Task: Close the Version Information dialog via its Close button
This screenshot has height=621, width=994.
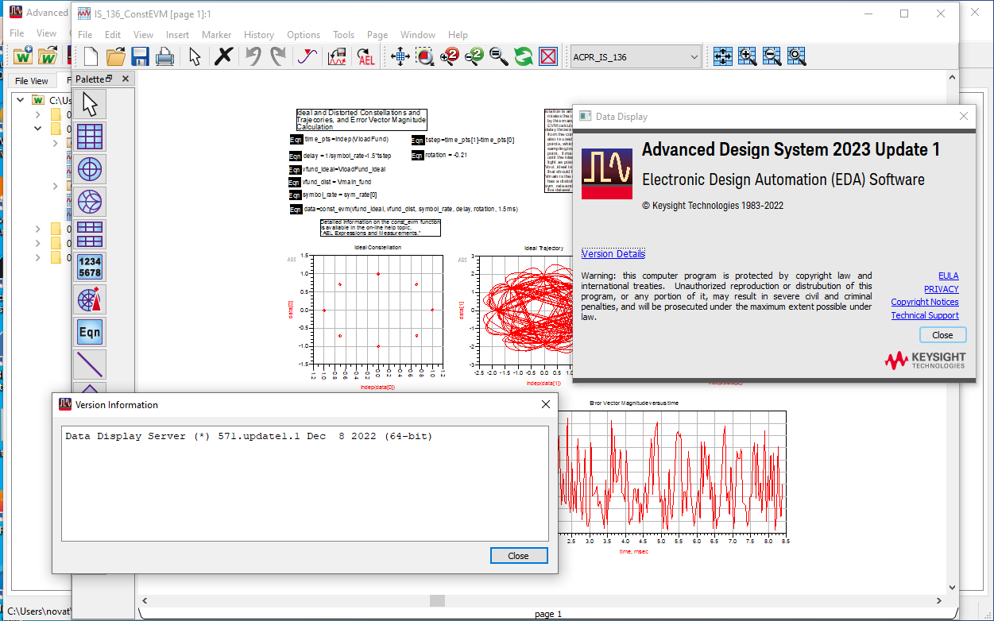Action: point(519,555)
